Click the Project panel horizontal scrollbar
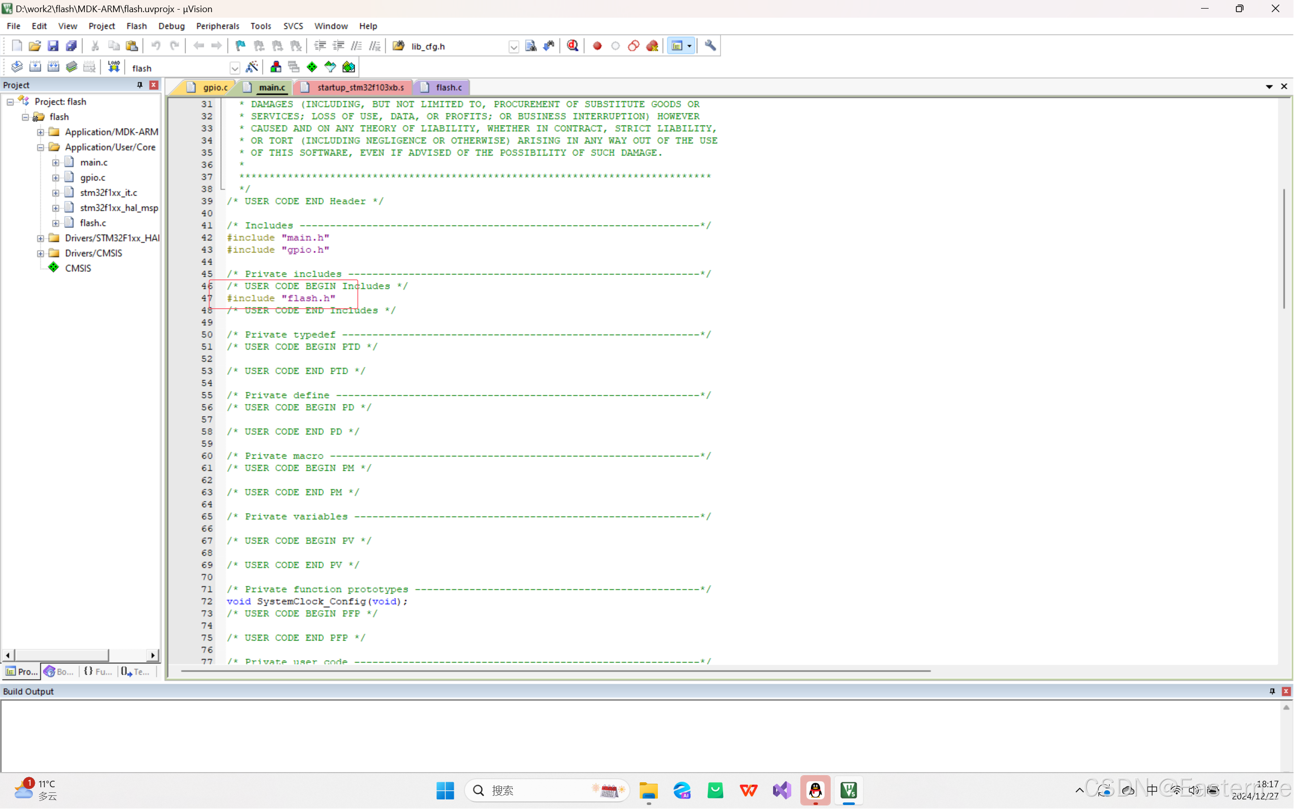1294x809 pixels. coord(62,655)
